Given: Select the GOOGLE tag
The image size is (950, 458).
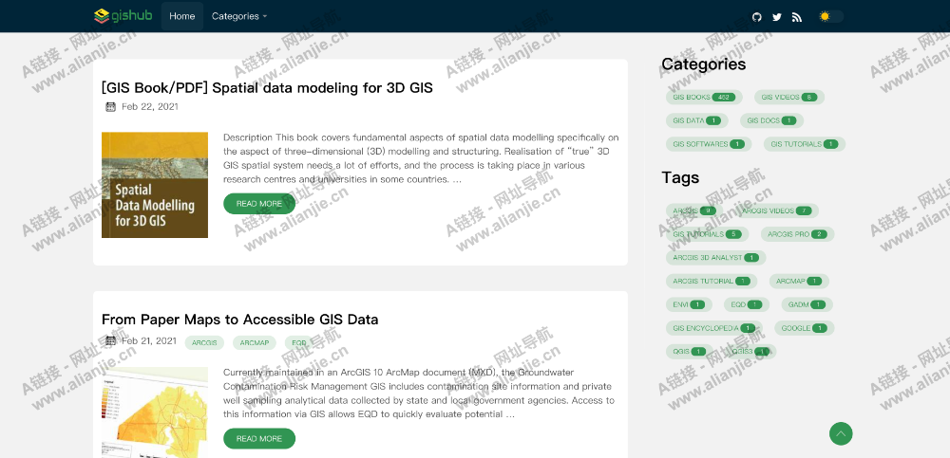Looking at the screenshot, I should pyautogui.click(x=804, y=328).
